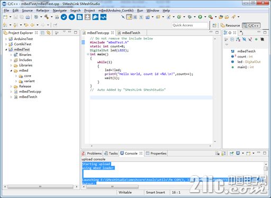Image resolution: width=271 pixels, height=198 pixels.
Task: Collapse the mBed folder
Action: [x=11, y=71]
